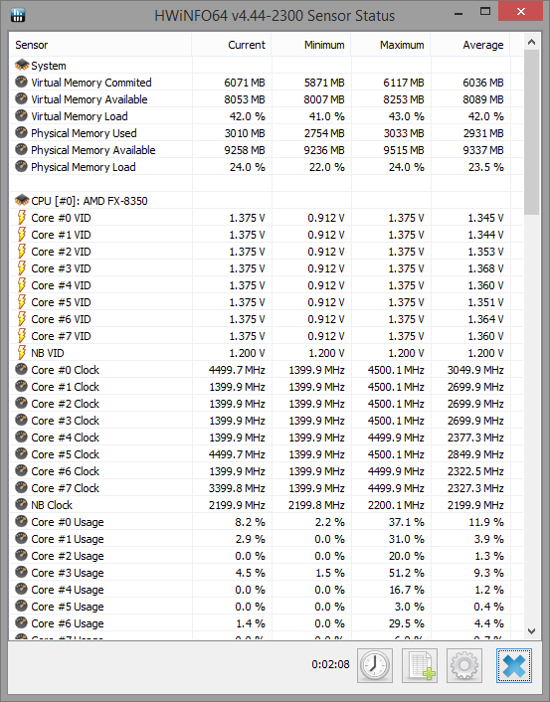
Task: Click the logging sheet icon with green plus
Action: [420, 665]
